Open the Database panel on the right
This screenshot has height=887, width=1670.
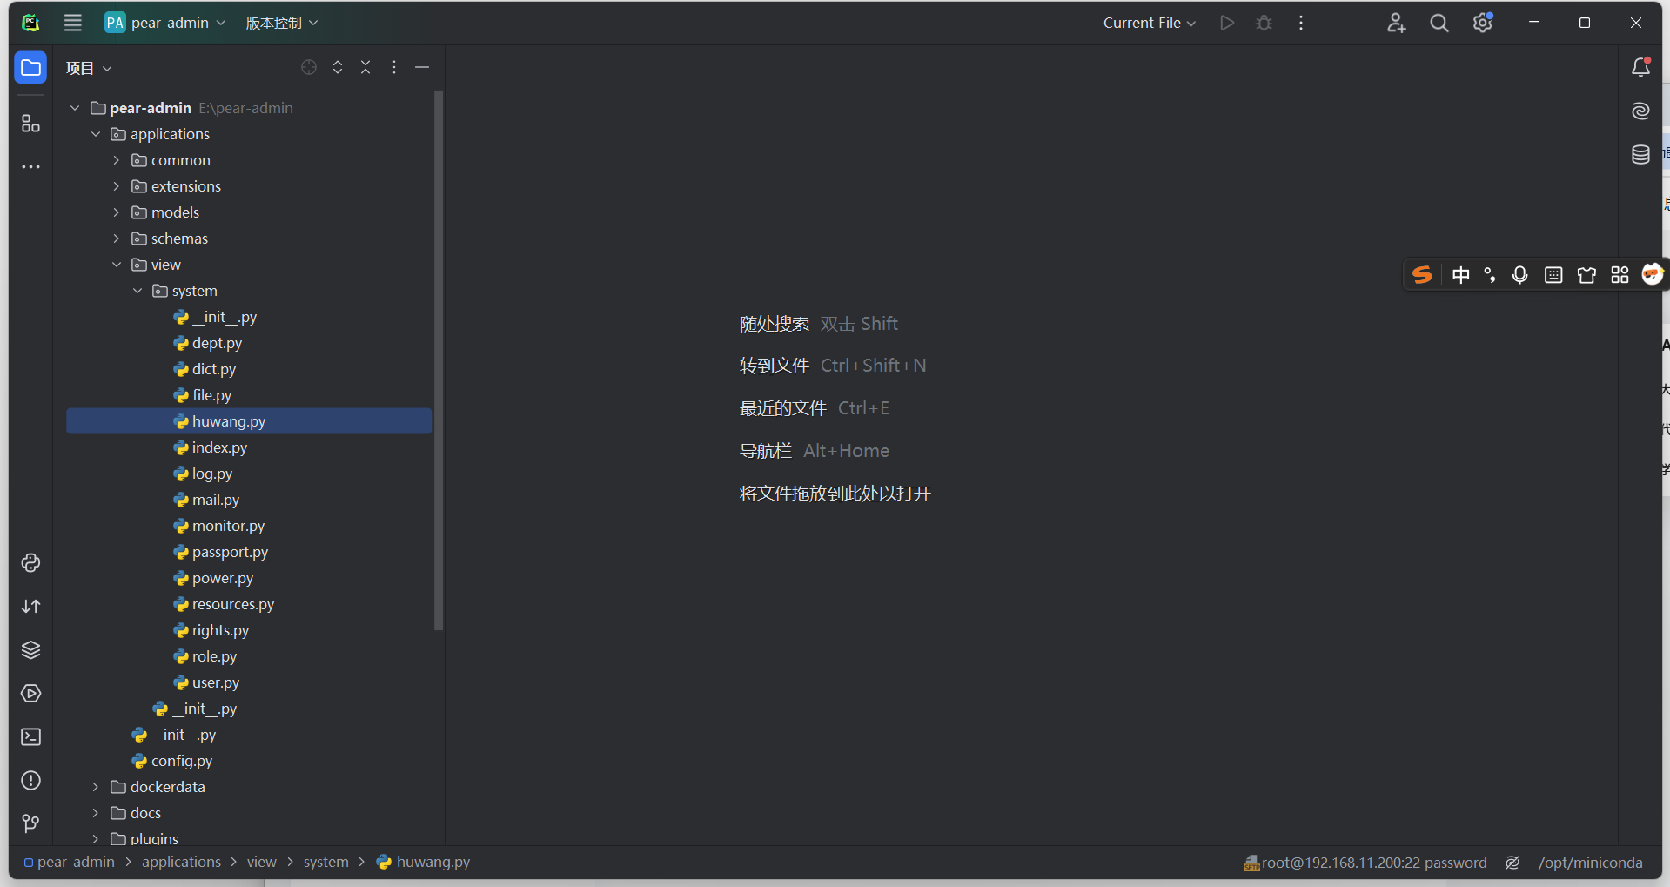[1640, 154]
